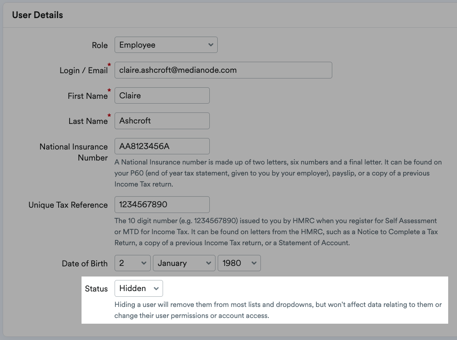
Task: Click the National Insurance number help text
Action: point(278,173)
